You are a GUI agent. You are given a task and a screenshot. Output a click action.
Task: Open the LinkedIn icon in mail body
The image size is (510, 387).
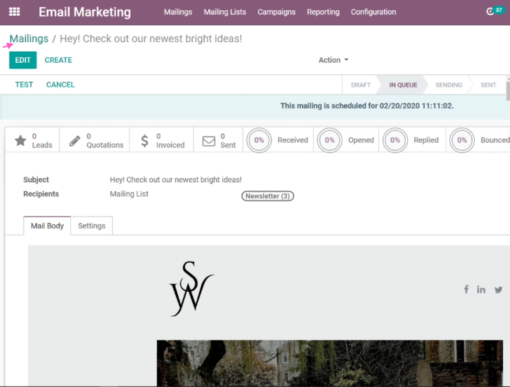click(481, 289)
